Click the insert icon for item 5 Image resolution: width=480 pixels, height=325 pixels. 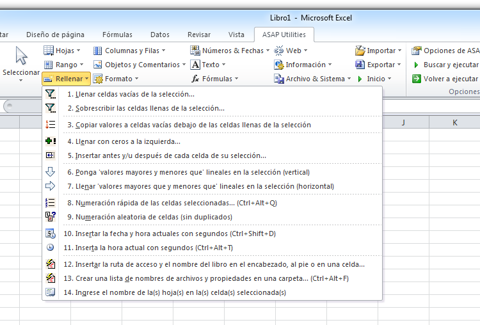50,155
